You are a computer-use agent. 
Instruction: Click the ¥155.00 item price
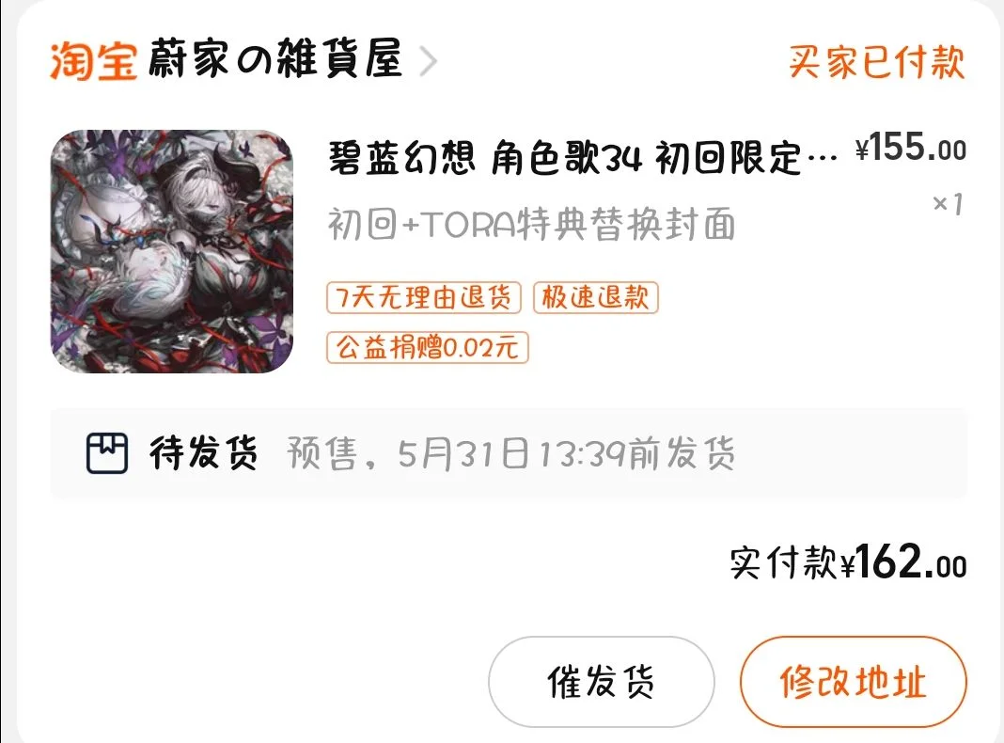pyautogui.click(x=911, y=148)
